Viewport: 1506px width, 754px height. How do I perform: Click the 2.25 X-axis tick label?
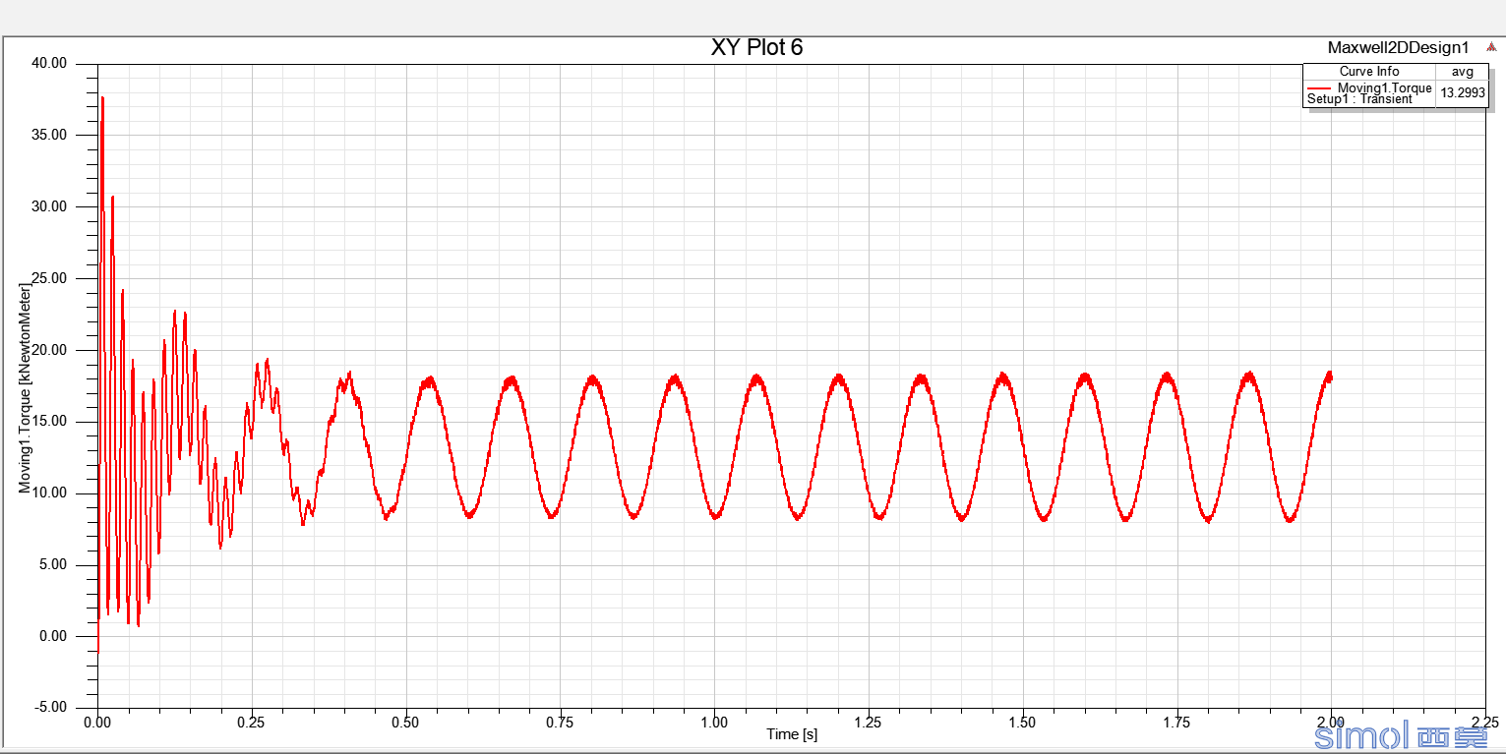(x=1485, y=722)
